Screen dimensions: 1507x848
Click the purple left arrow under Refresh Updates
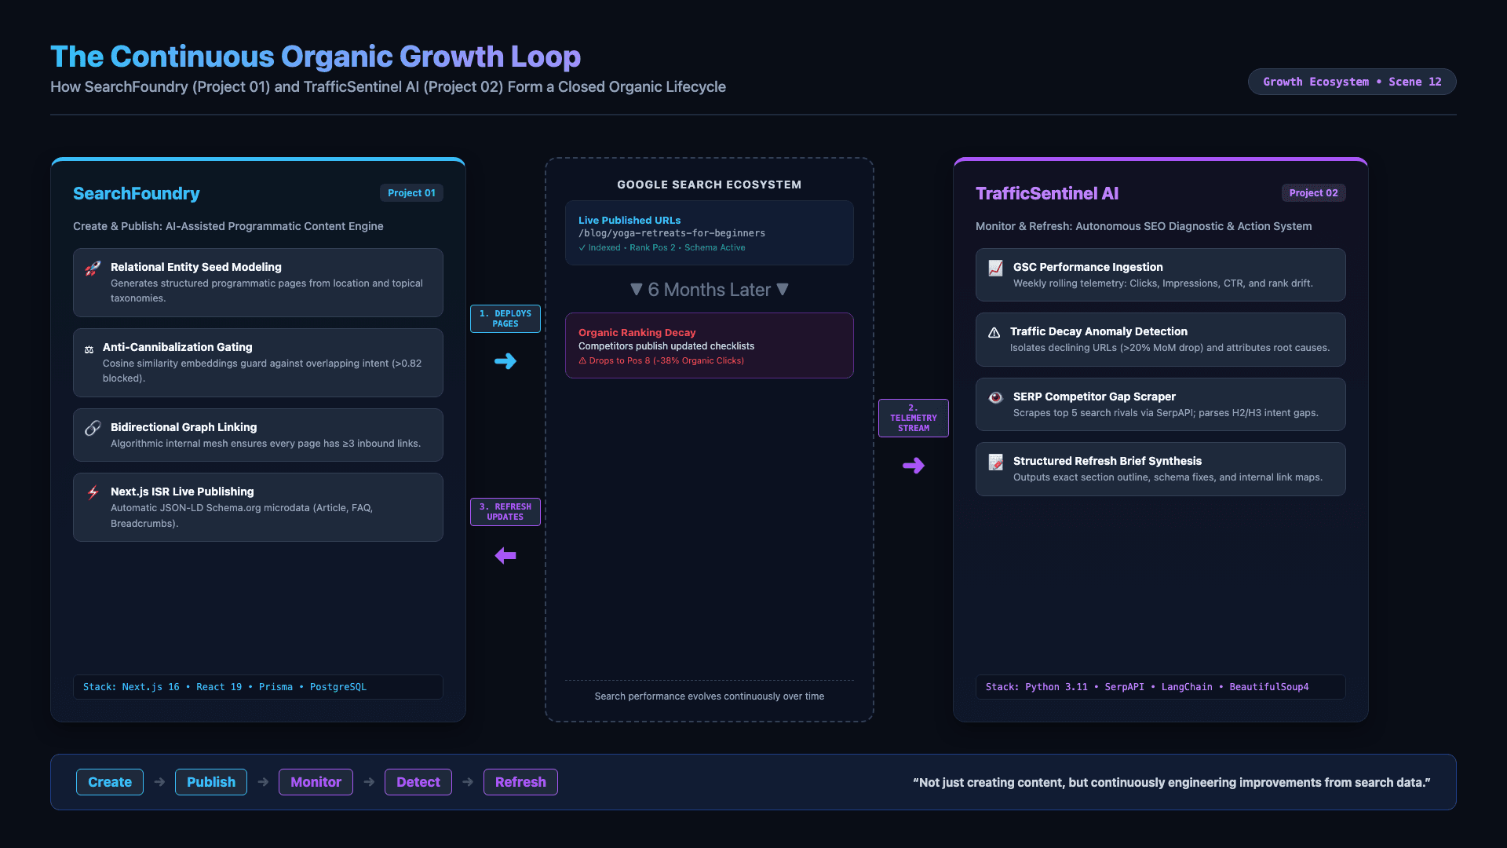click(x=505, y=556)
